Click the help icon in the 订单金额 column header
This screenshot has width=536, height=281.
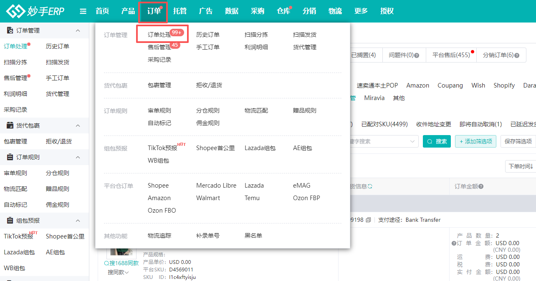[481, 186]
